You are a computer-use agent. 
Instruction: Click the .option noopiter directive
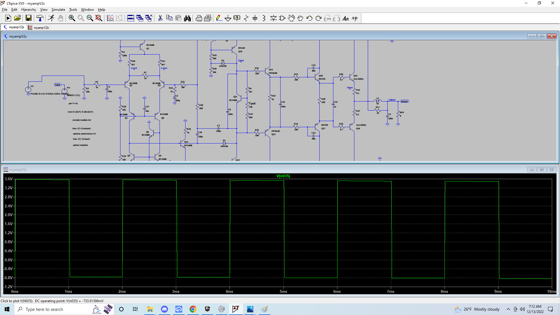(80, 145)
